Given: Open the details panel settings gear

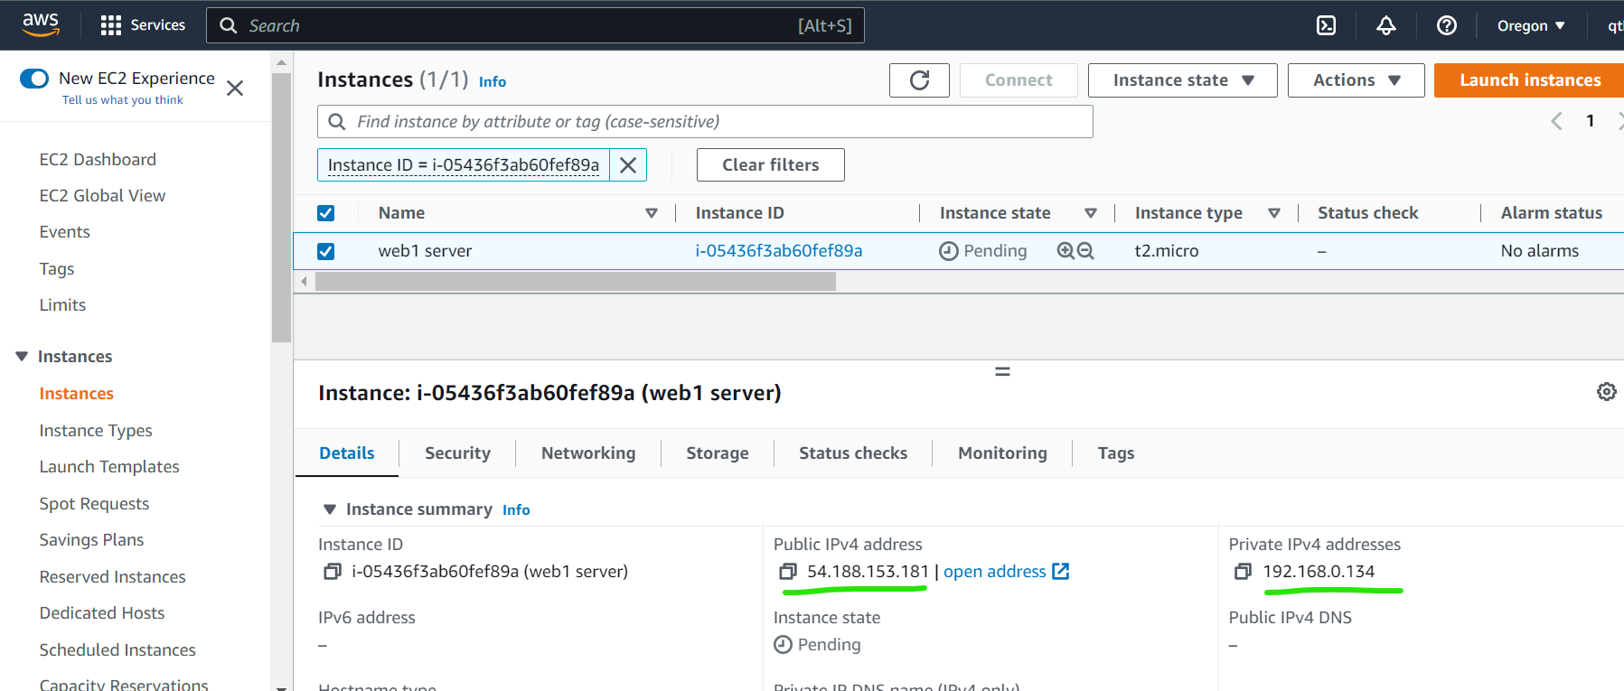Looking at the screenshot, I should 1606,392.
